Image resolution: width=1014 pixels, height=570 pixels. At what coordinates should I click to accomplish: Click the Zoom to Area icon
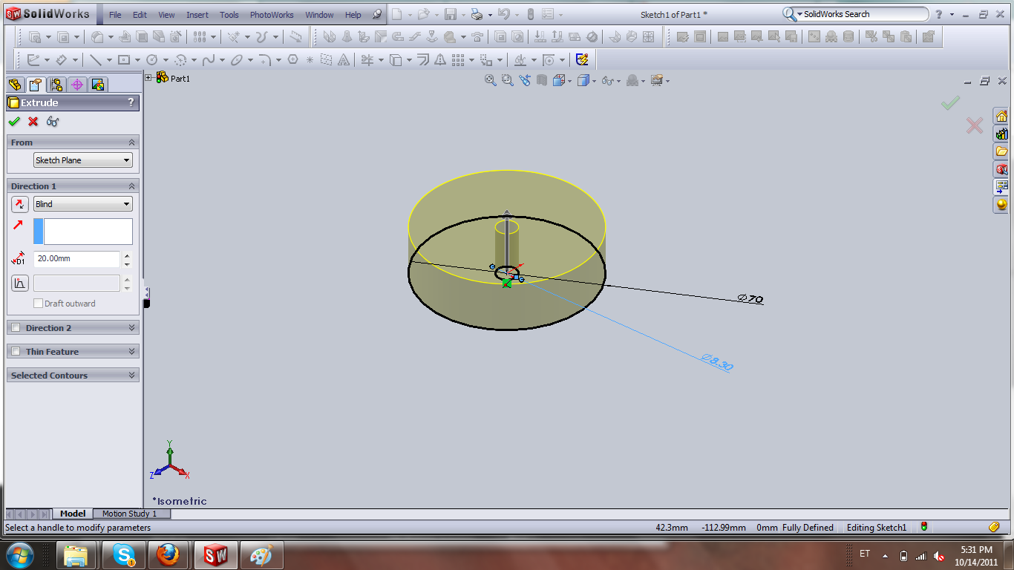click(508, 80)
